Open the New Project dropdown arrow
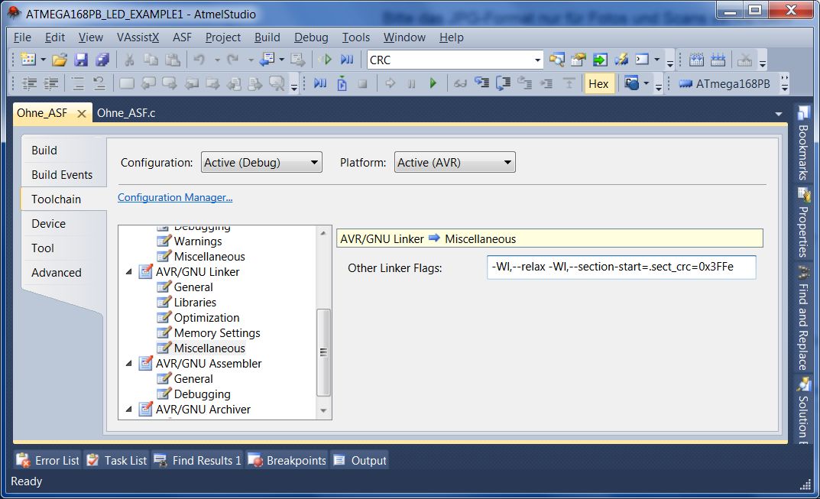Image resolution: width=820 pixels, height=499 pixels. [x=43, y=60]
